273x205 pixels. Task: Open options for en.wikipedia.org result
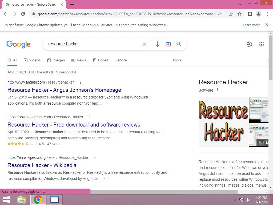[95, 157]
